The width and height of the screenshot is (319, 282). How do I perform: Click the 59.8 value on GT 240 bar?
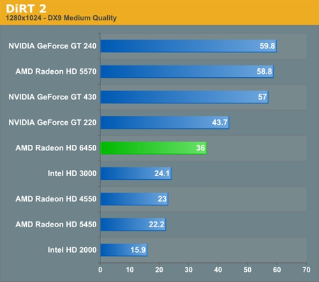267,46
